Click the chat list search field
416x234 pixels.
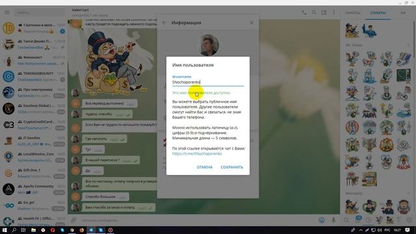pos(40,12)
